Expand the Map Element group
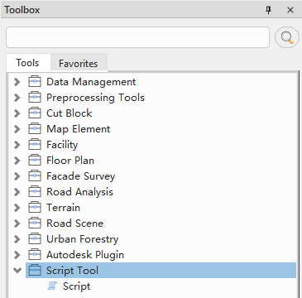The width and height of the screenshot is (302, 298). point(17,129)
